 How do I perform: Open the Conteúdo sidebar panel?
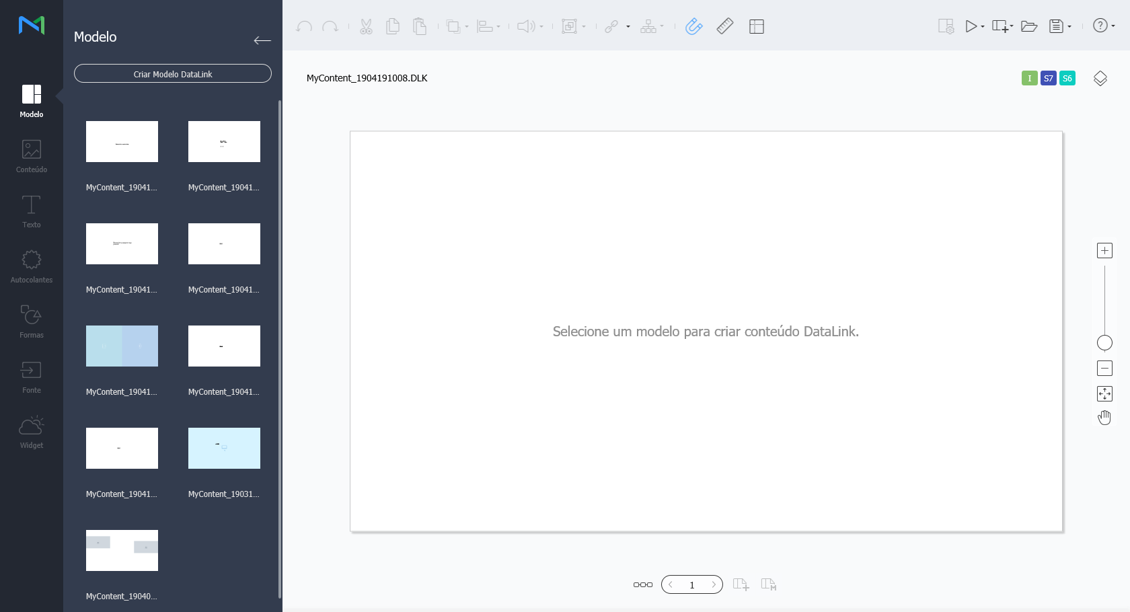point(32,156)
